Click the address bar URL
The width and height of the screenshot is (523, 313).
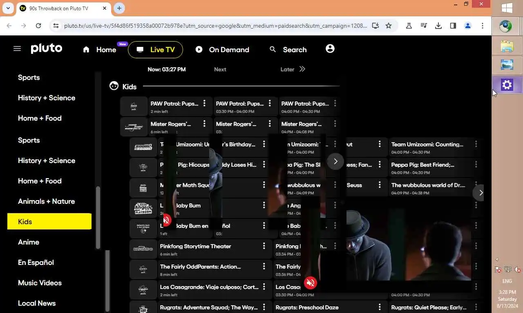tap(215, 26)
